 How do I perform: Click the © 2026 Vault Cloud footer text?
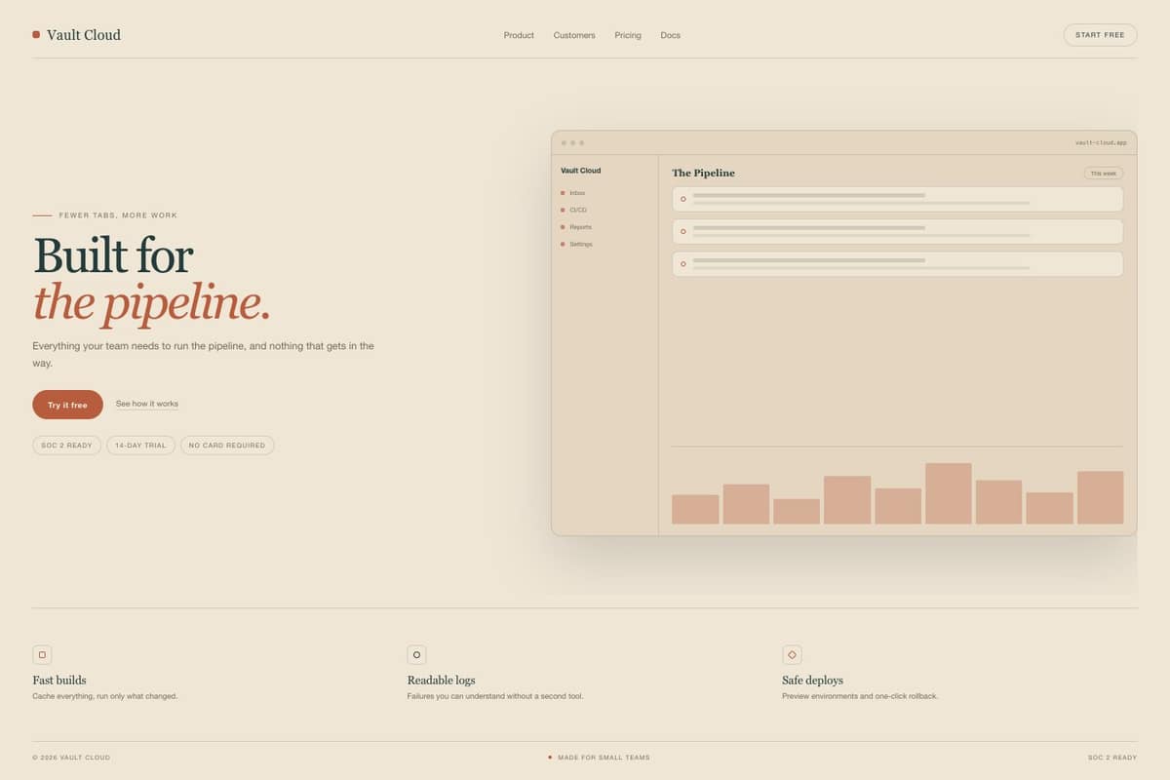(71, 758)
